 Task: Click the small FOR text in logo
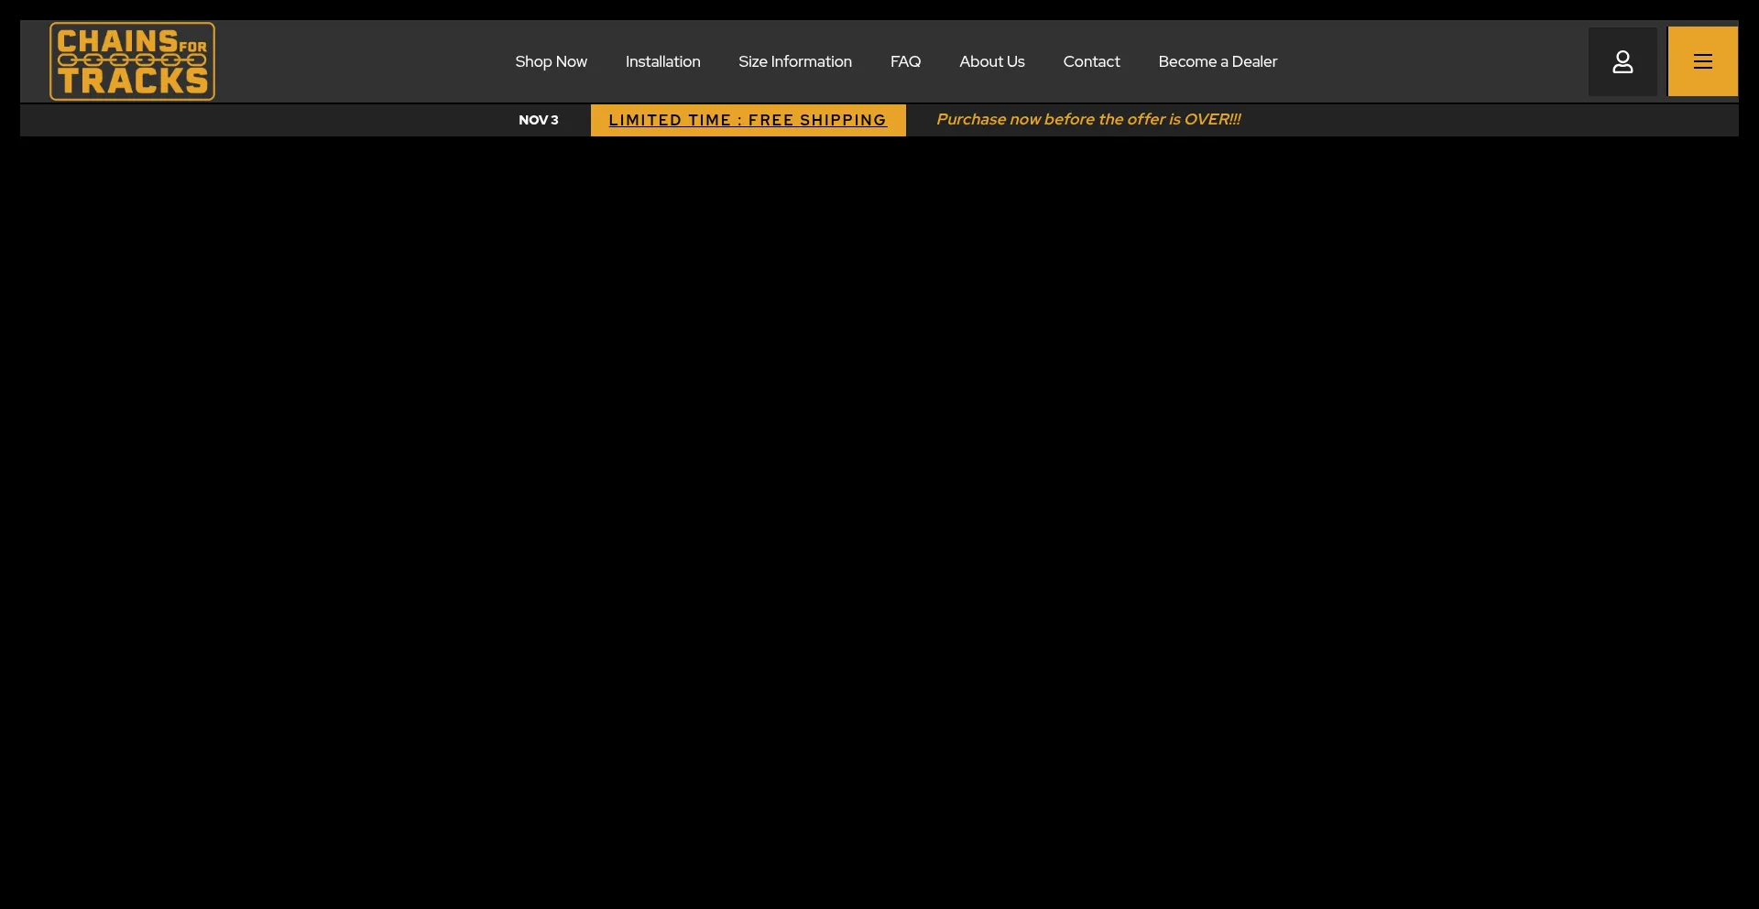193,46
